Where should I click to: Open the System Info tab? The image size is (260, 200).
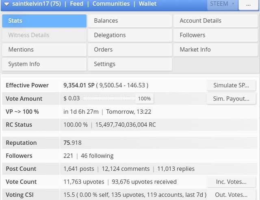(x=44, y=64)
